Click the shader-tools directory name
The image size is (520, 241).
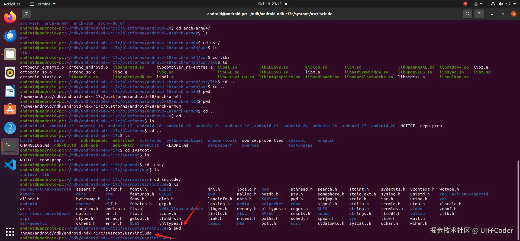tap(222, 140)
